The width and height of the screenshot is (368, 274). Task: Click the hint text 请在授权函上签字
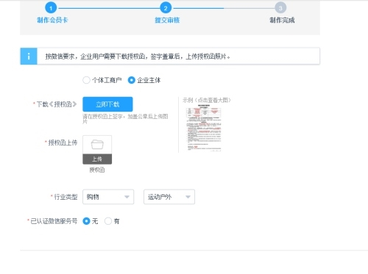[125, 119]
